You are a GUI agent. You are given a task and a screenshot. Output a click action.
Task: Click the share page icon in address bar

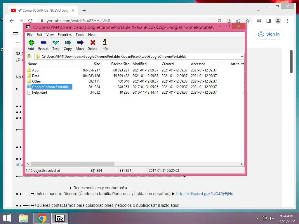(238, 21)
